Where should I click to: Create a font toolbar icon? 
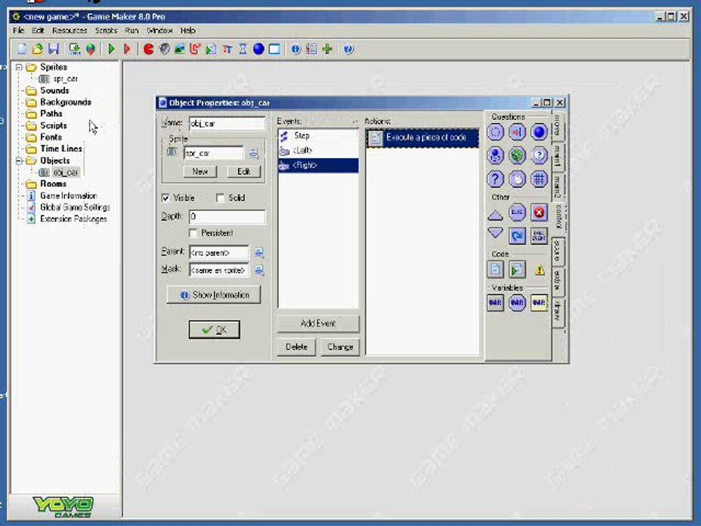[227, 49]
